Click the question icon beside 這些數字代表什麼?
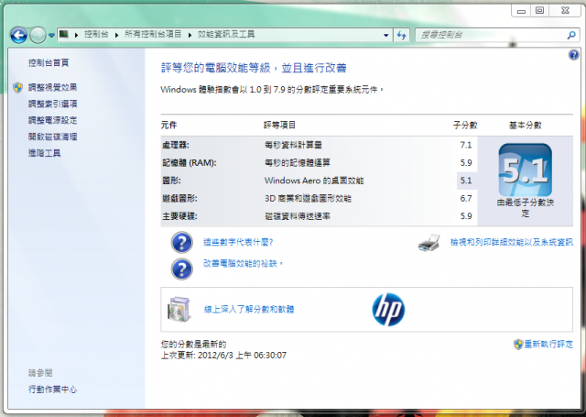The height and width of the screenshot is (417, 586). (x=182, y=242)
